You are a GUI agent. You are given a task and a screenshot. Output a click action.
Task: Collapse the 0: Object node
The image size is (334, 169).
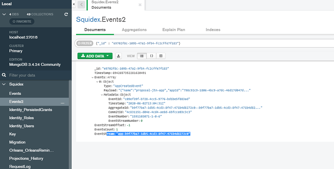[97, 82]
